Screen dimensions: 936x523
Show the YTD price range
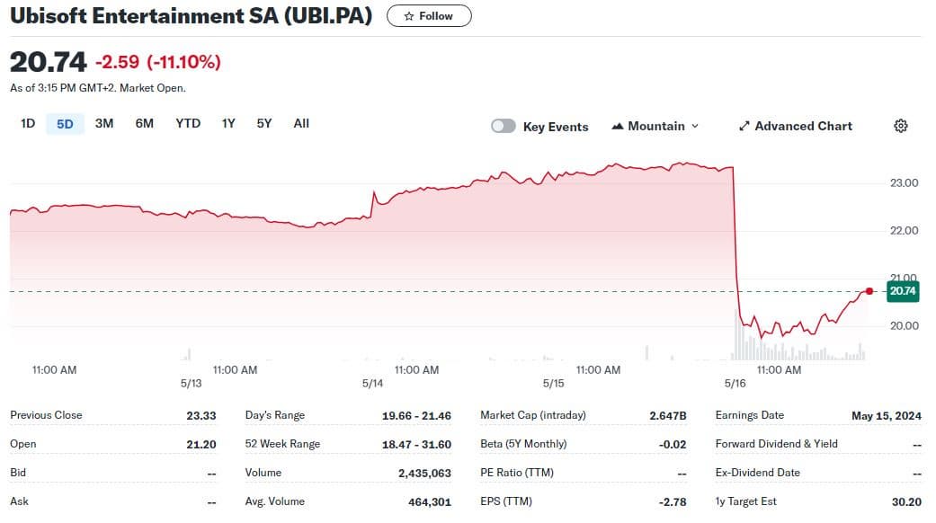point(188,123)
